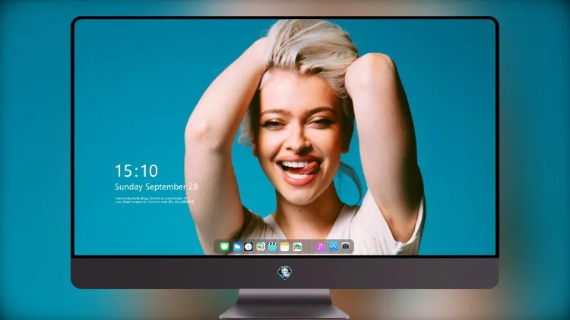Launch the Maps app in dock

261,247
